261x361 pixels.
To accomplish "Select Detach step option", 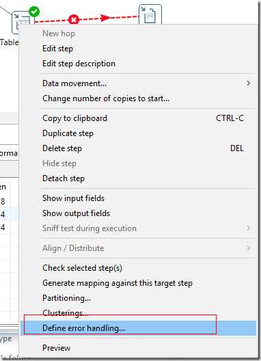I will click(x=64, y=178).
